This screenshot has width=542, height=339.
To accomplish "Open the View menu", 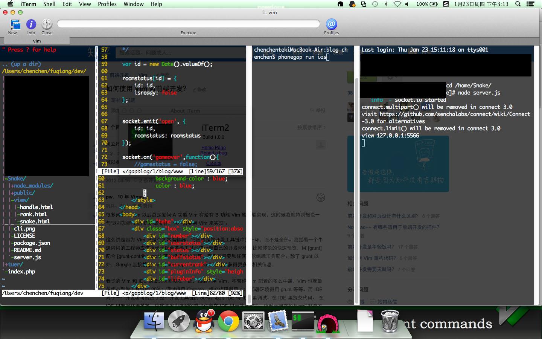I will (85, 4).
